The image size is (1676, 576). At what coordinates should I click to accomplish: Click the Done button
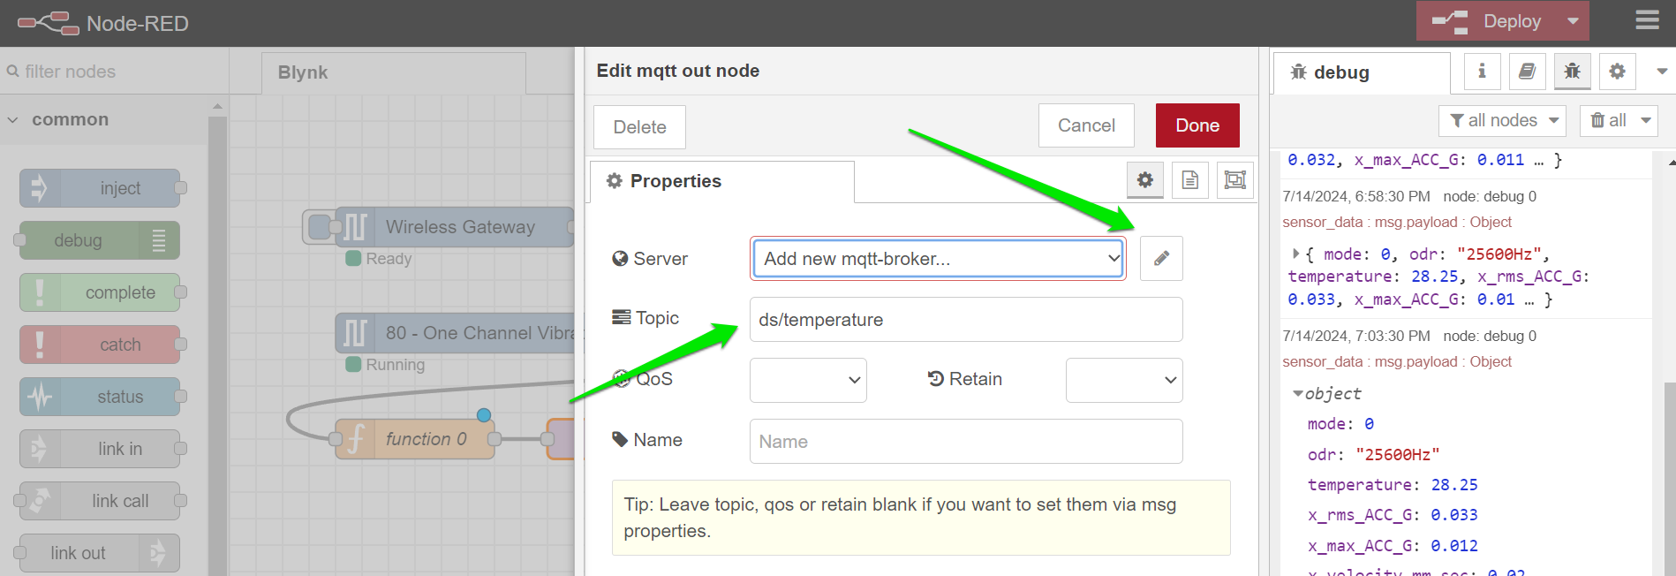point(1197,125)
